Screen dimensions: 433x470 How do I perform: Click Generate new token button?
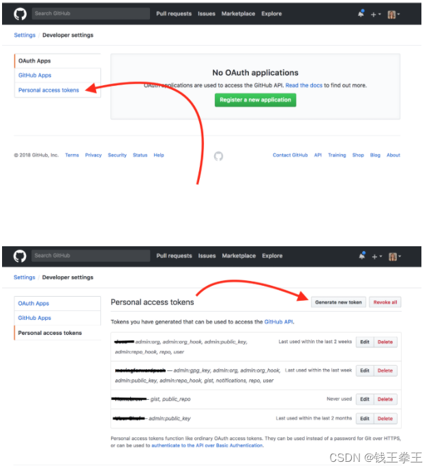pos(338,302)
